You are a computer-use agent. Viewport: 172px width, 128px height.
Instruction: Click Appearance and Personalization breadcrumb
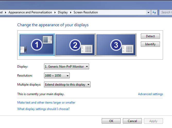click(30, 12)
